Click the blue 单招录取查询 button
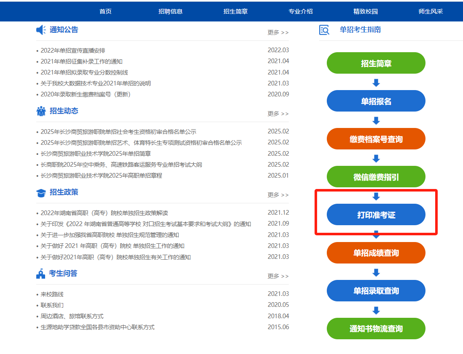463x354 pixels. click(x=376, y=290)
